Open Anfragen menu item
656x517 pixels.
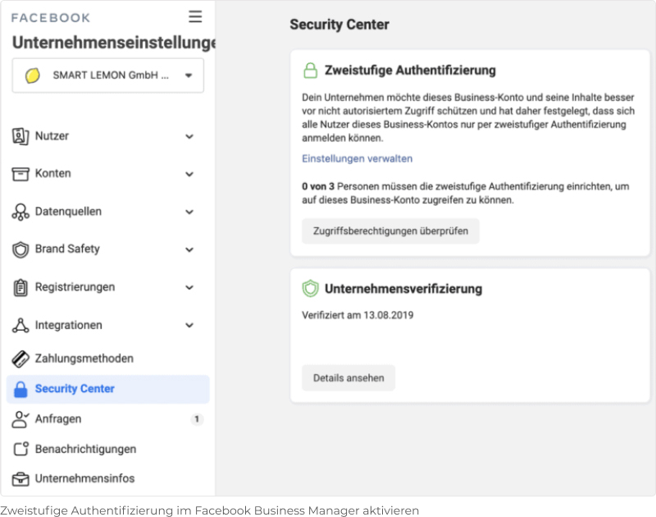coord(108,419)
